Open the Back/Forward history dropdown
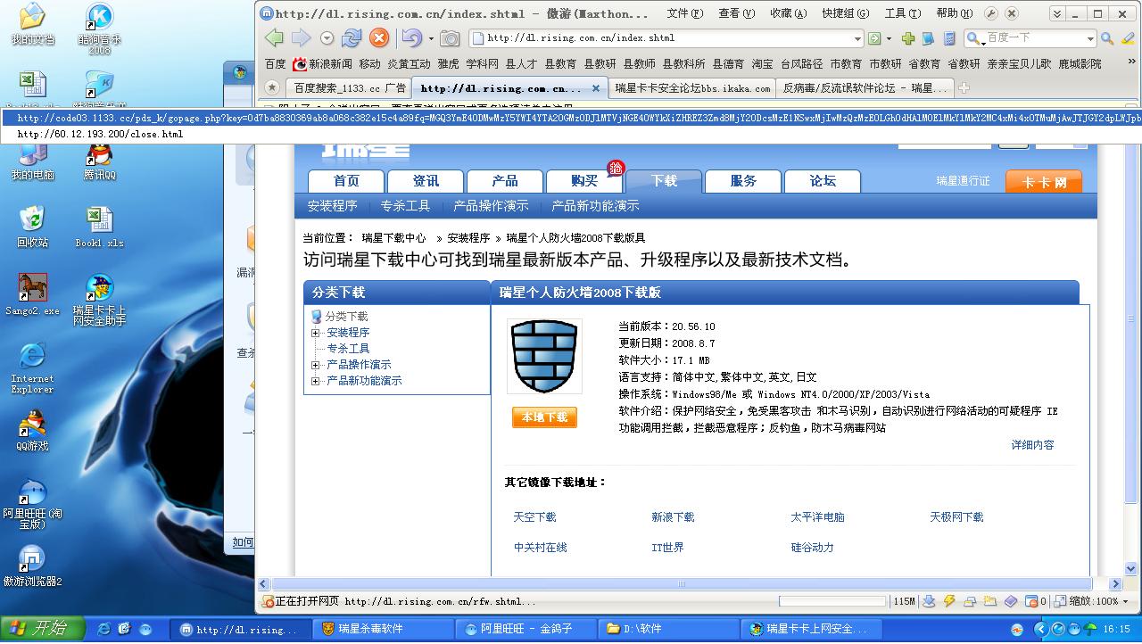 pos(327,38)
